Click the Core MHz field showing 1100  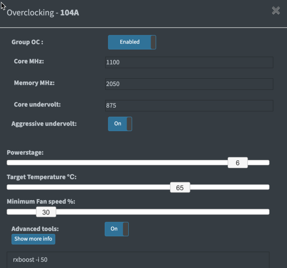(x=189, y=63)
